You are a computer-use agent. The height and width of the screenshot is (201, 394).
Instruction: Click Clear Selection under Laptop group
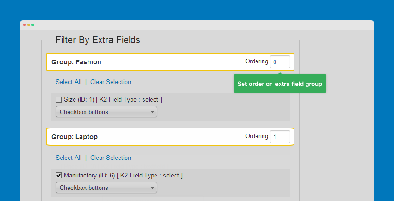111,158
